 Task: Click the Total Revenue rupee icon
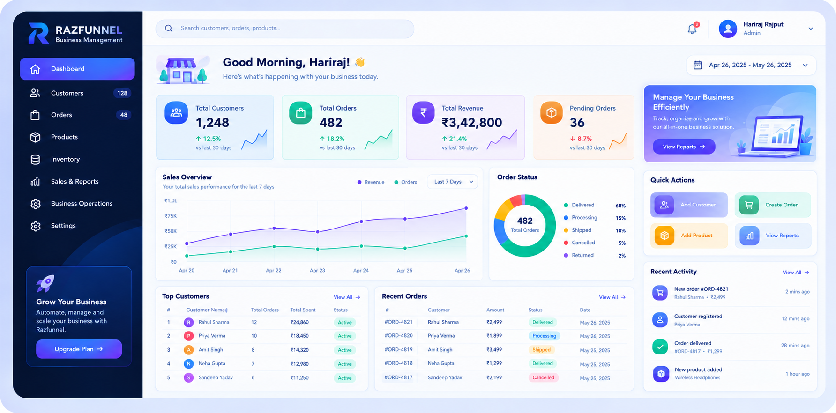click(x=423, y=113)
